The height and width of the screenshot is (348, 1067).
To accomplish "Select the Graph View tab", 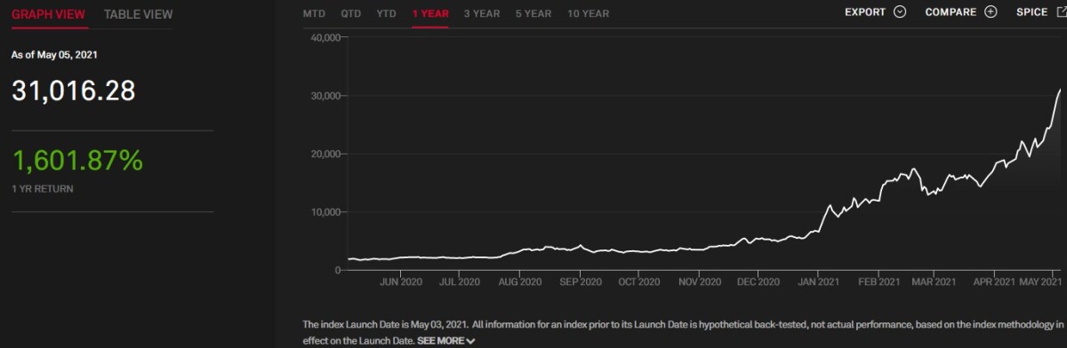I will [x=48, y=14].
